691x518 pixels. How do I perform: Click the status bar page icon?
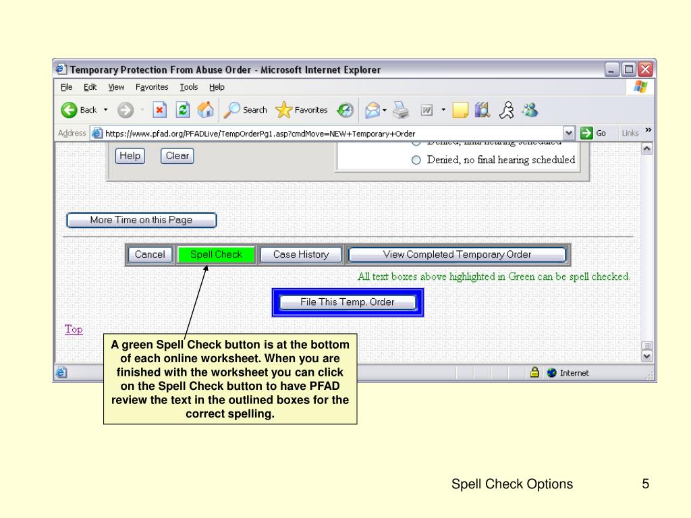[61, 372]
